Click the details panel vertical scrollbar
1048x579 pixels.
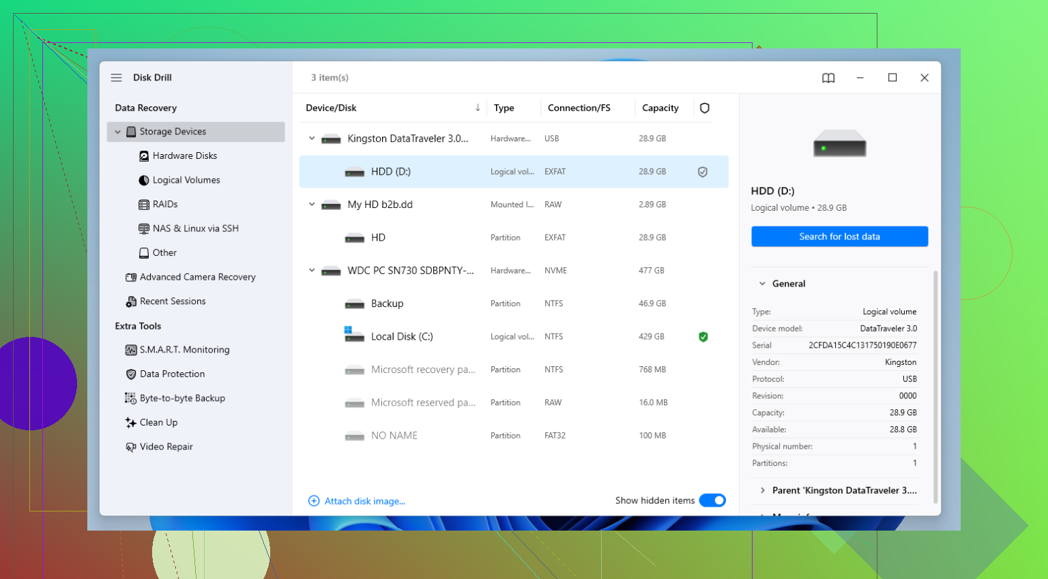(x=935, y=387)
